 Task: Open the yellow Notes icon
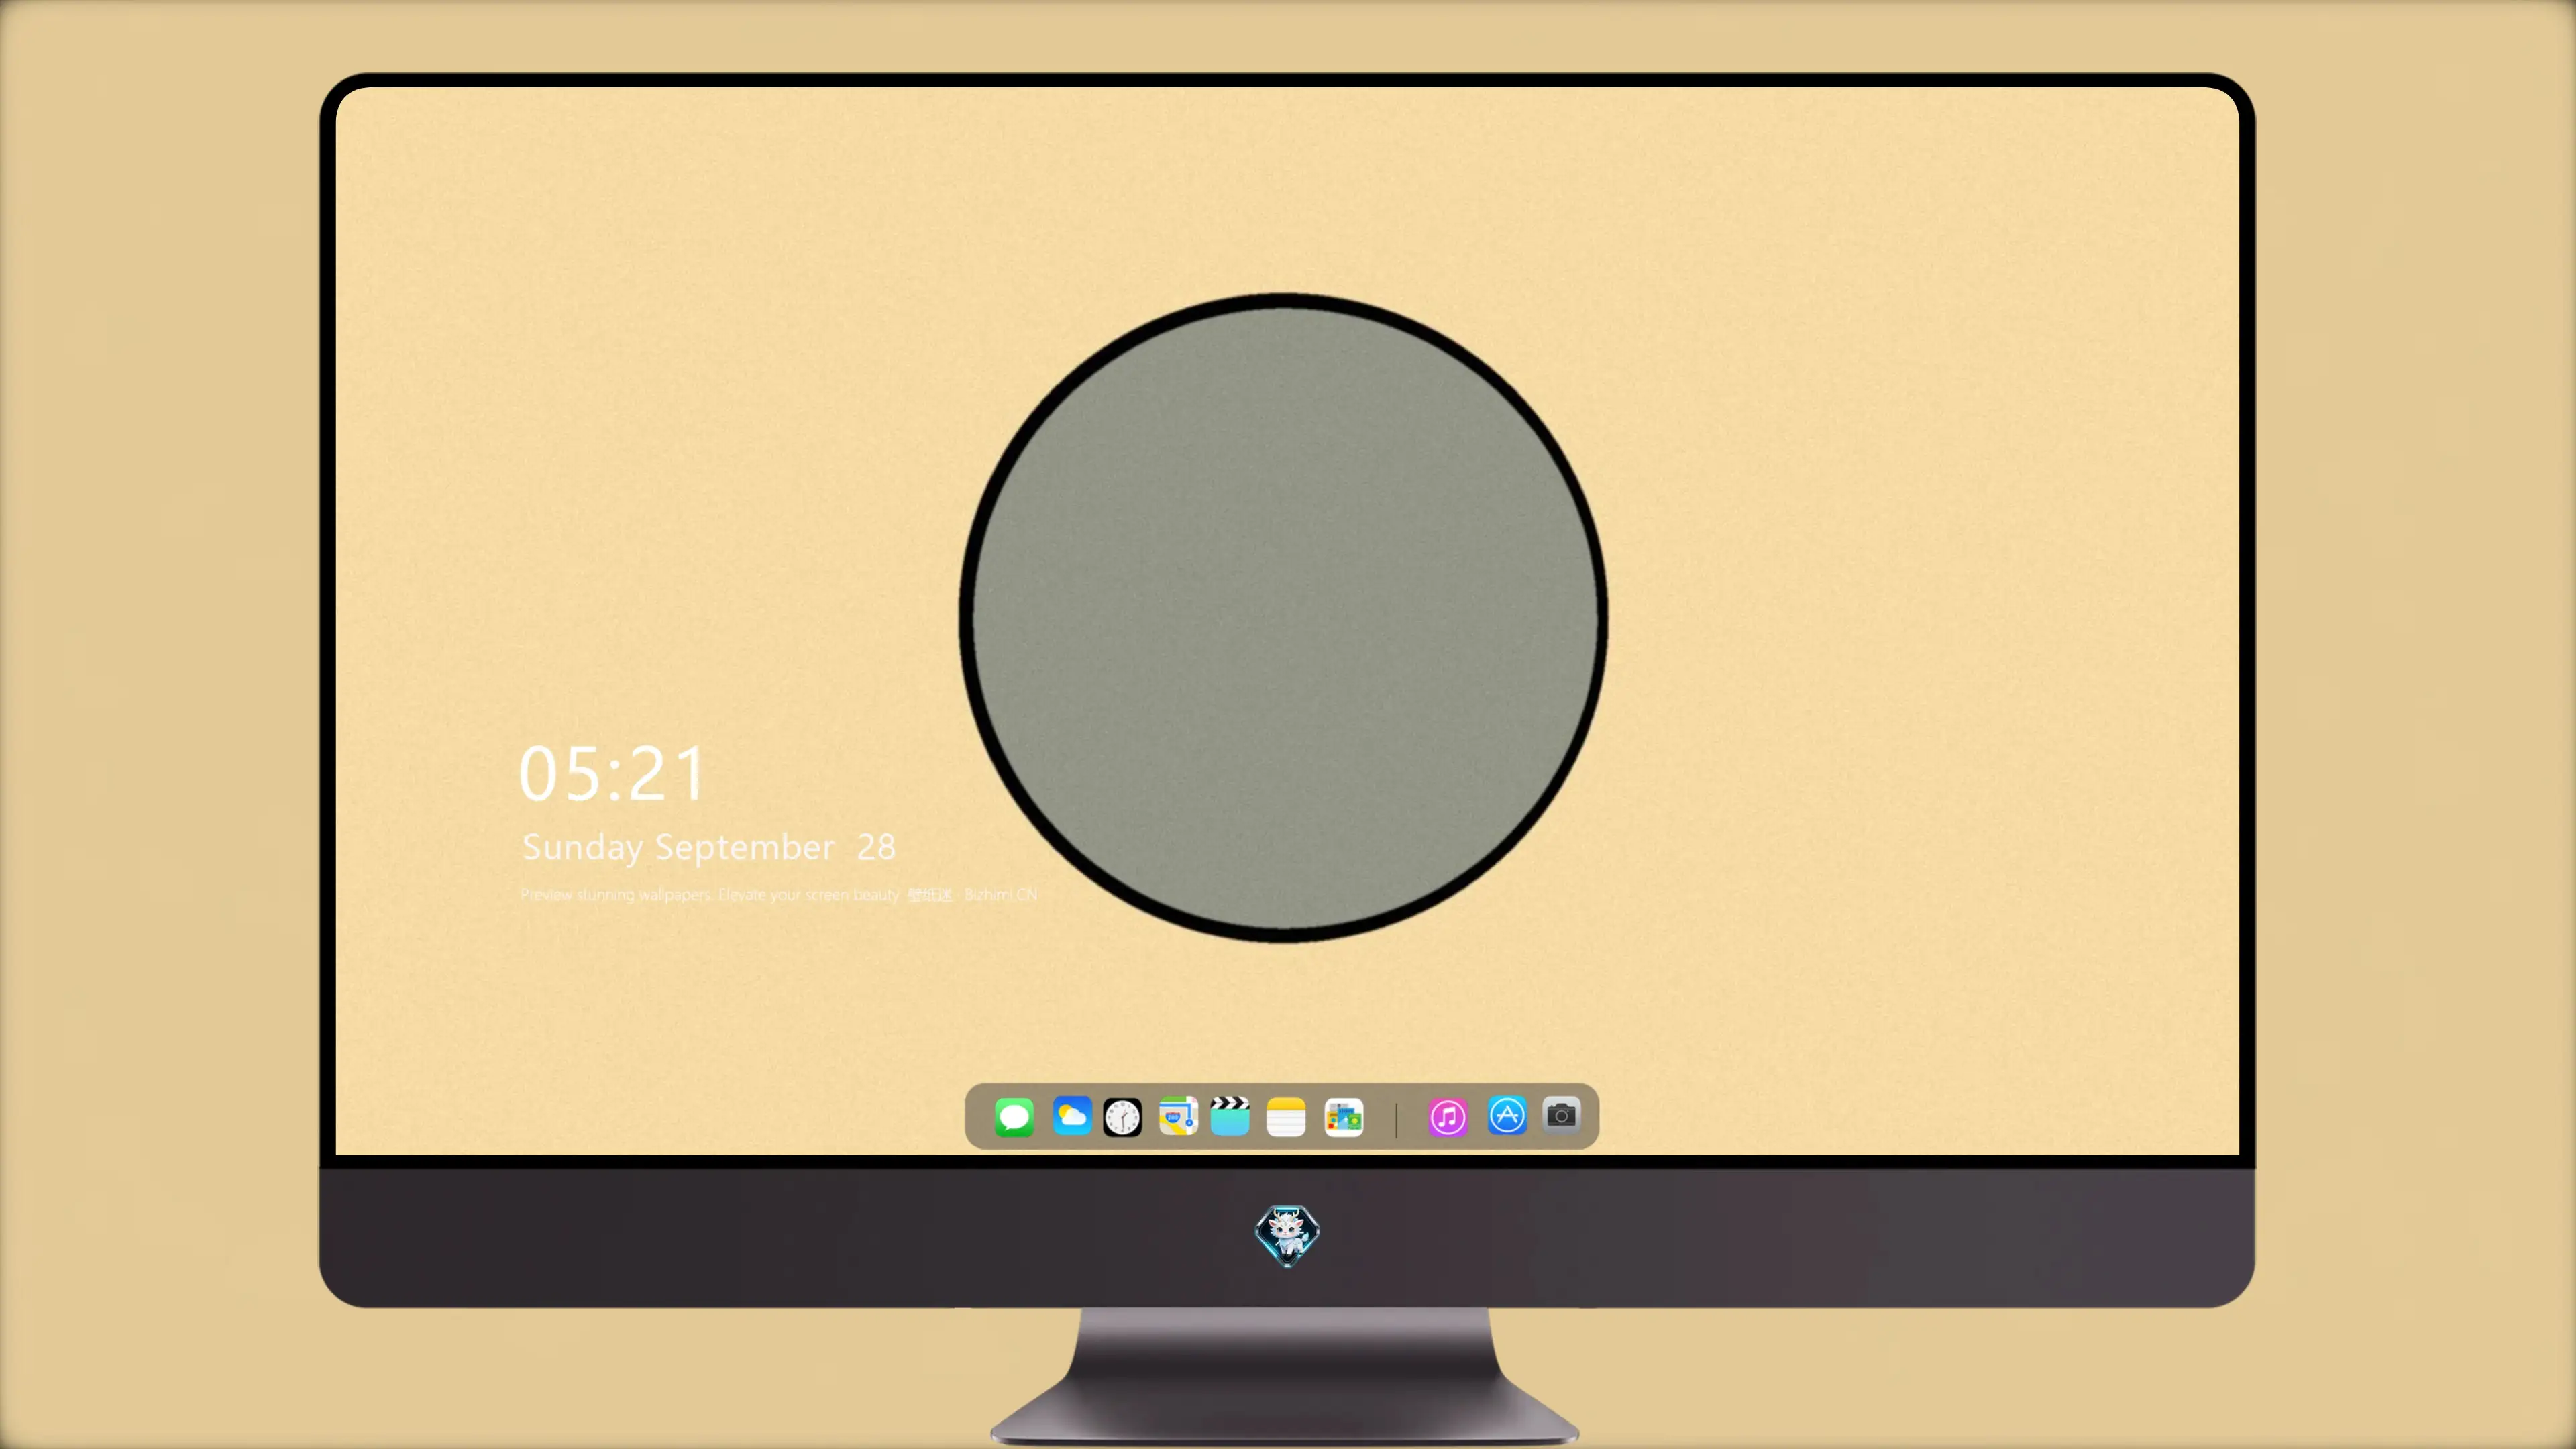pos(1286,1117)
